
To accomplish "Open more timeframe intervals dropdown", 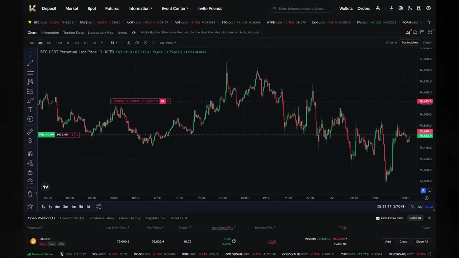I will [101, 43].
